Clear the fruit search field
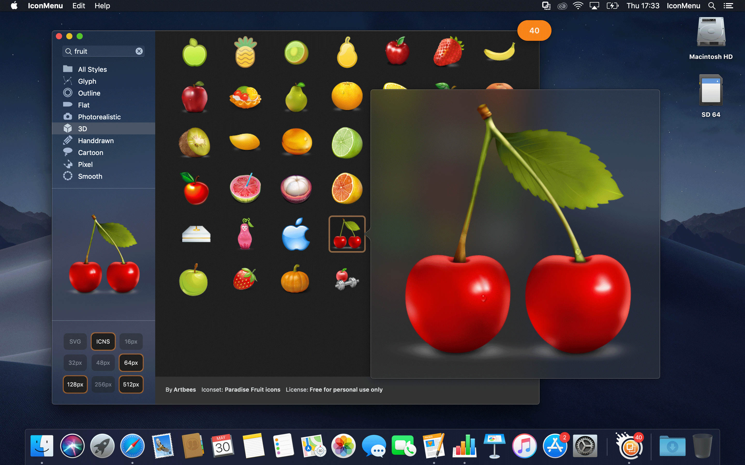 click(139, 51)
